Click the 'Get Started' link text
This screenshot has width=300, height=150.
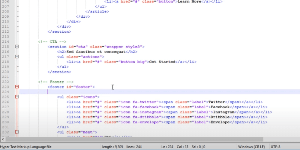click(162, 62)
